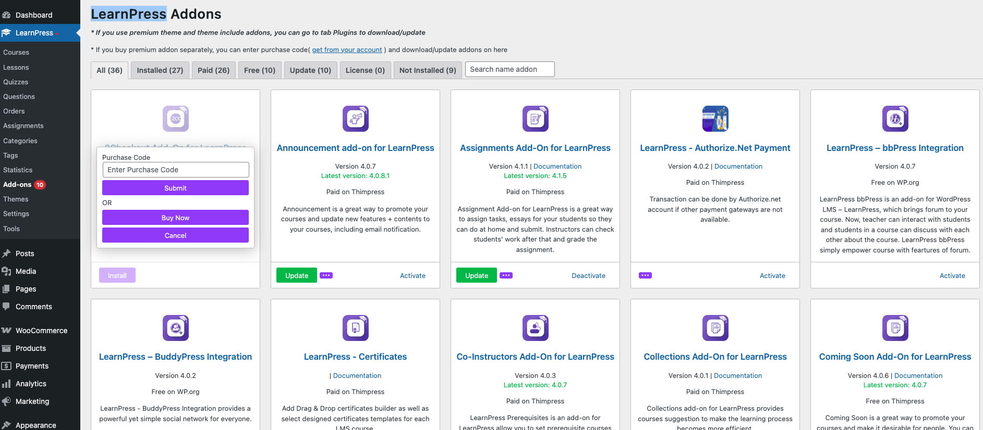Open the get from your account link
Viewport: 983px width, 430px height.
click(347, 50)
